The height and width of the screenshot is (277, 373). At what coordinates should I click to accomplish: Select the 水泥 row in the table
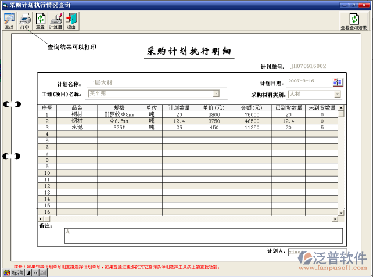tap(77, 127)
